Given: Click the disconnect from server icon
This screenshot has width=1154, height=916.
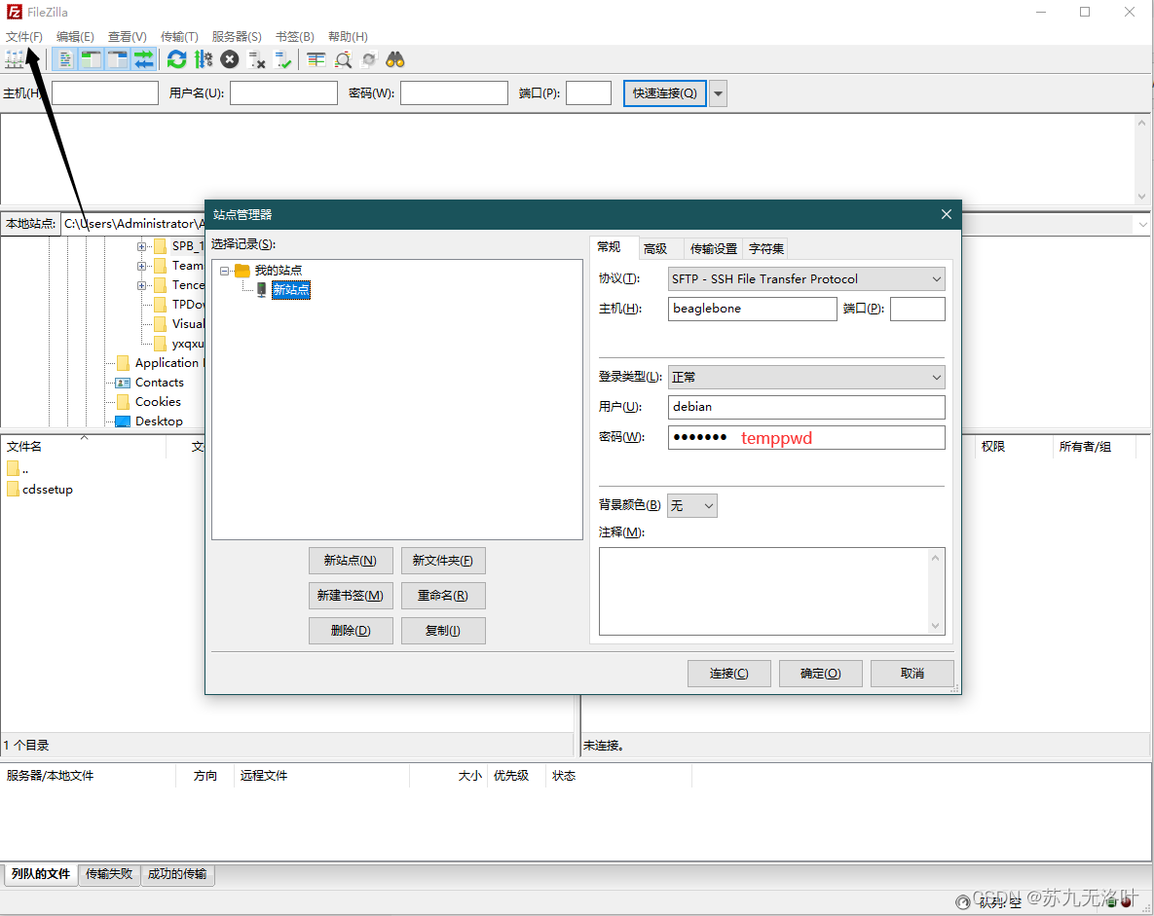Looking at the screenshot, I should point(256,59).
